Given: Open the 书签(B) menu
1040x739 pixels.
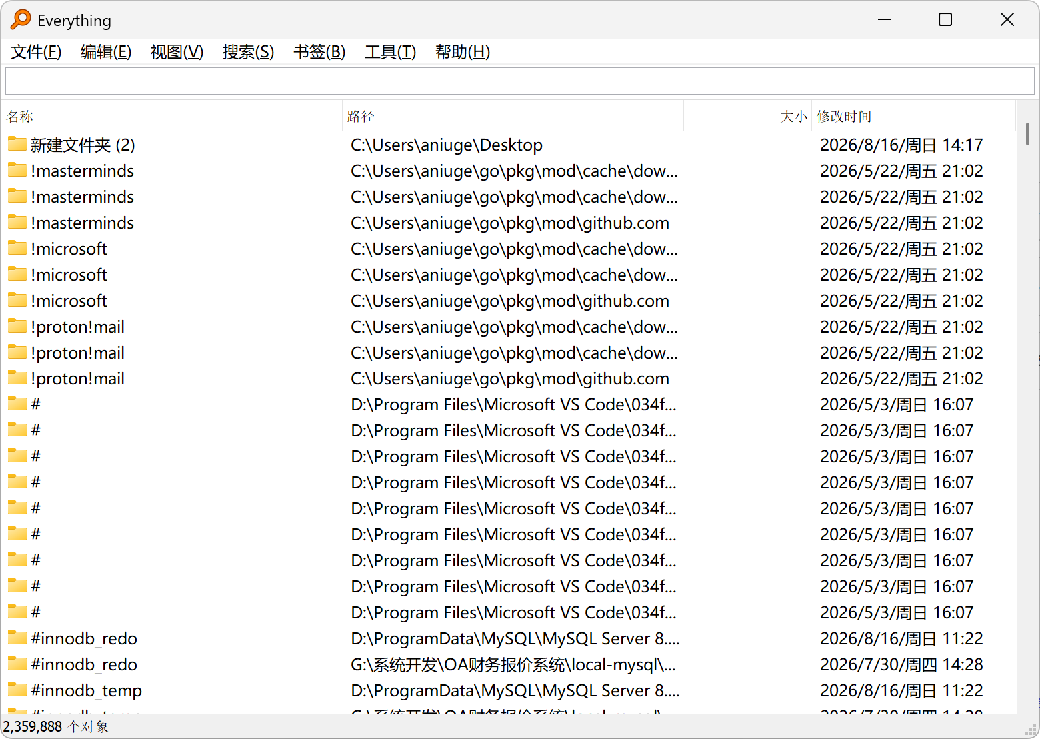Looking at the screenshot, I should coord(319,52).
